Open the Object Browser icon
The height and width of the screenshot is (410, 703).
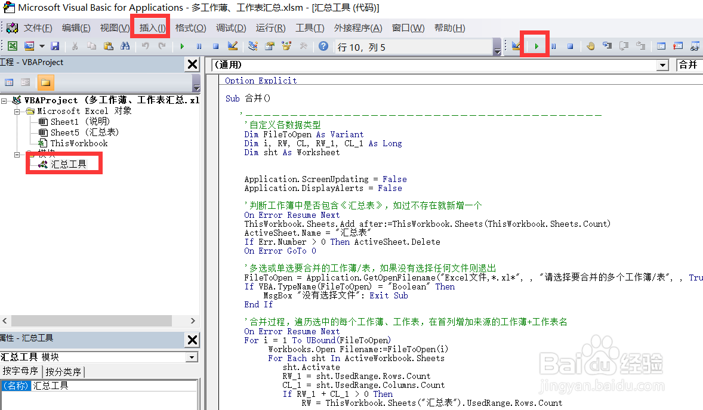(286, 46)
